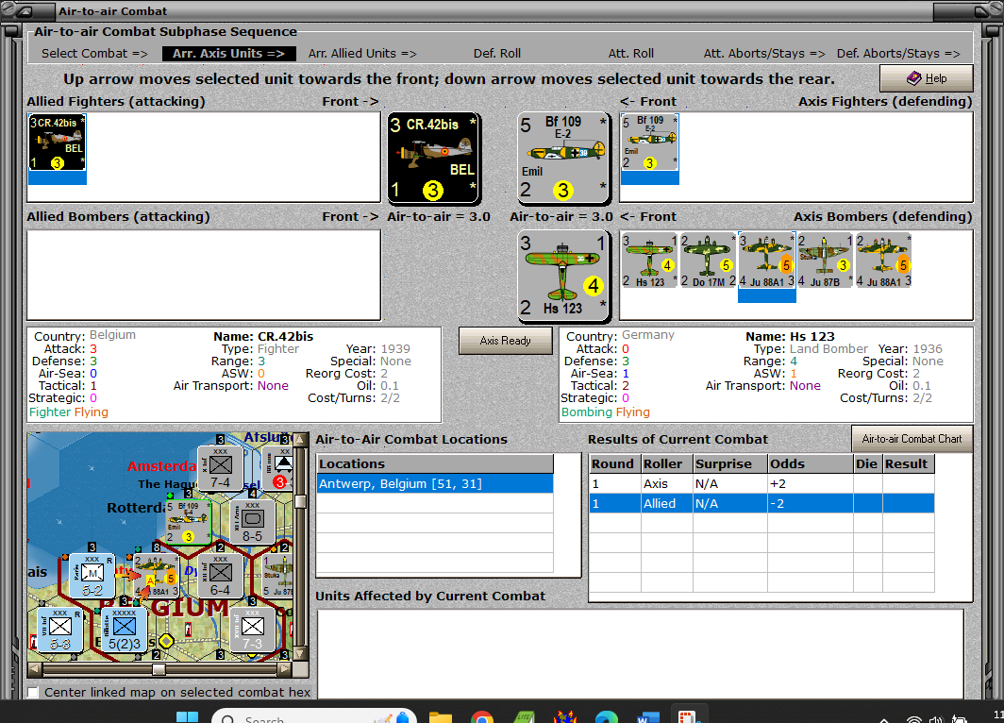This screenshot has height=723, width=1004.
Task: Click the Die column header
Action: [x=867, y=463]
